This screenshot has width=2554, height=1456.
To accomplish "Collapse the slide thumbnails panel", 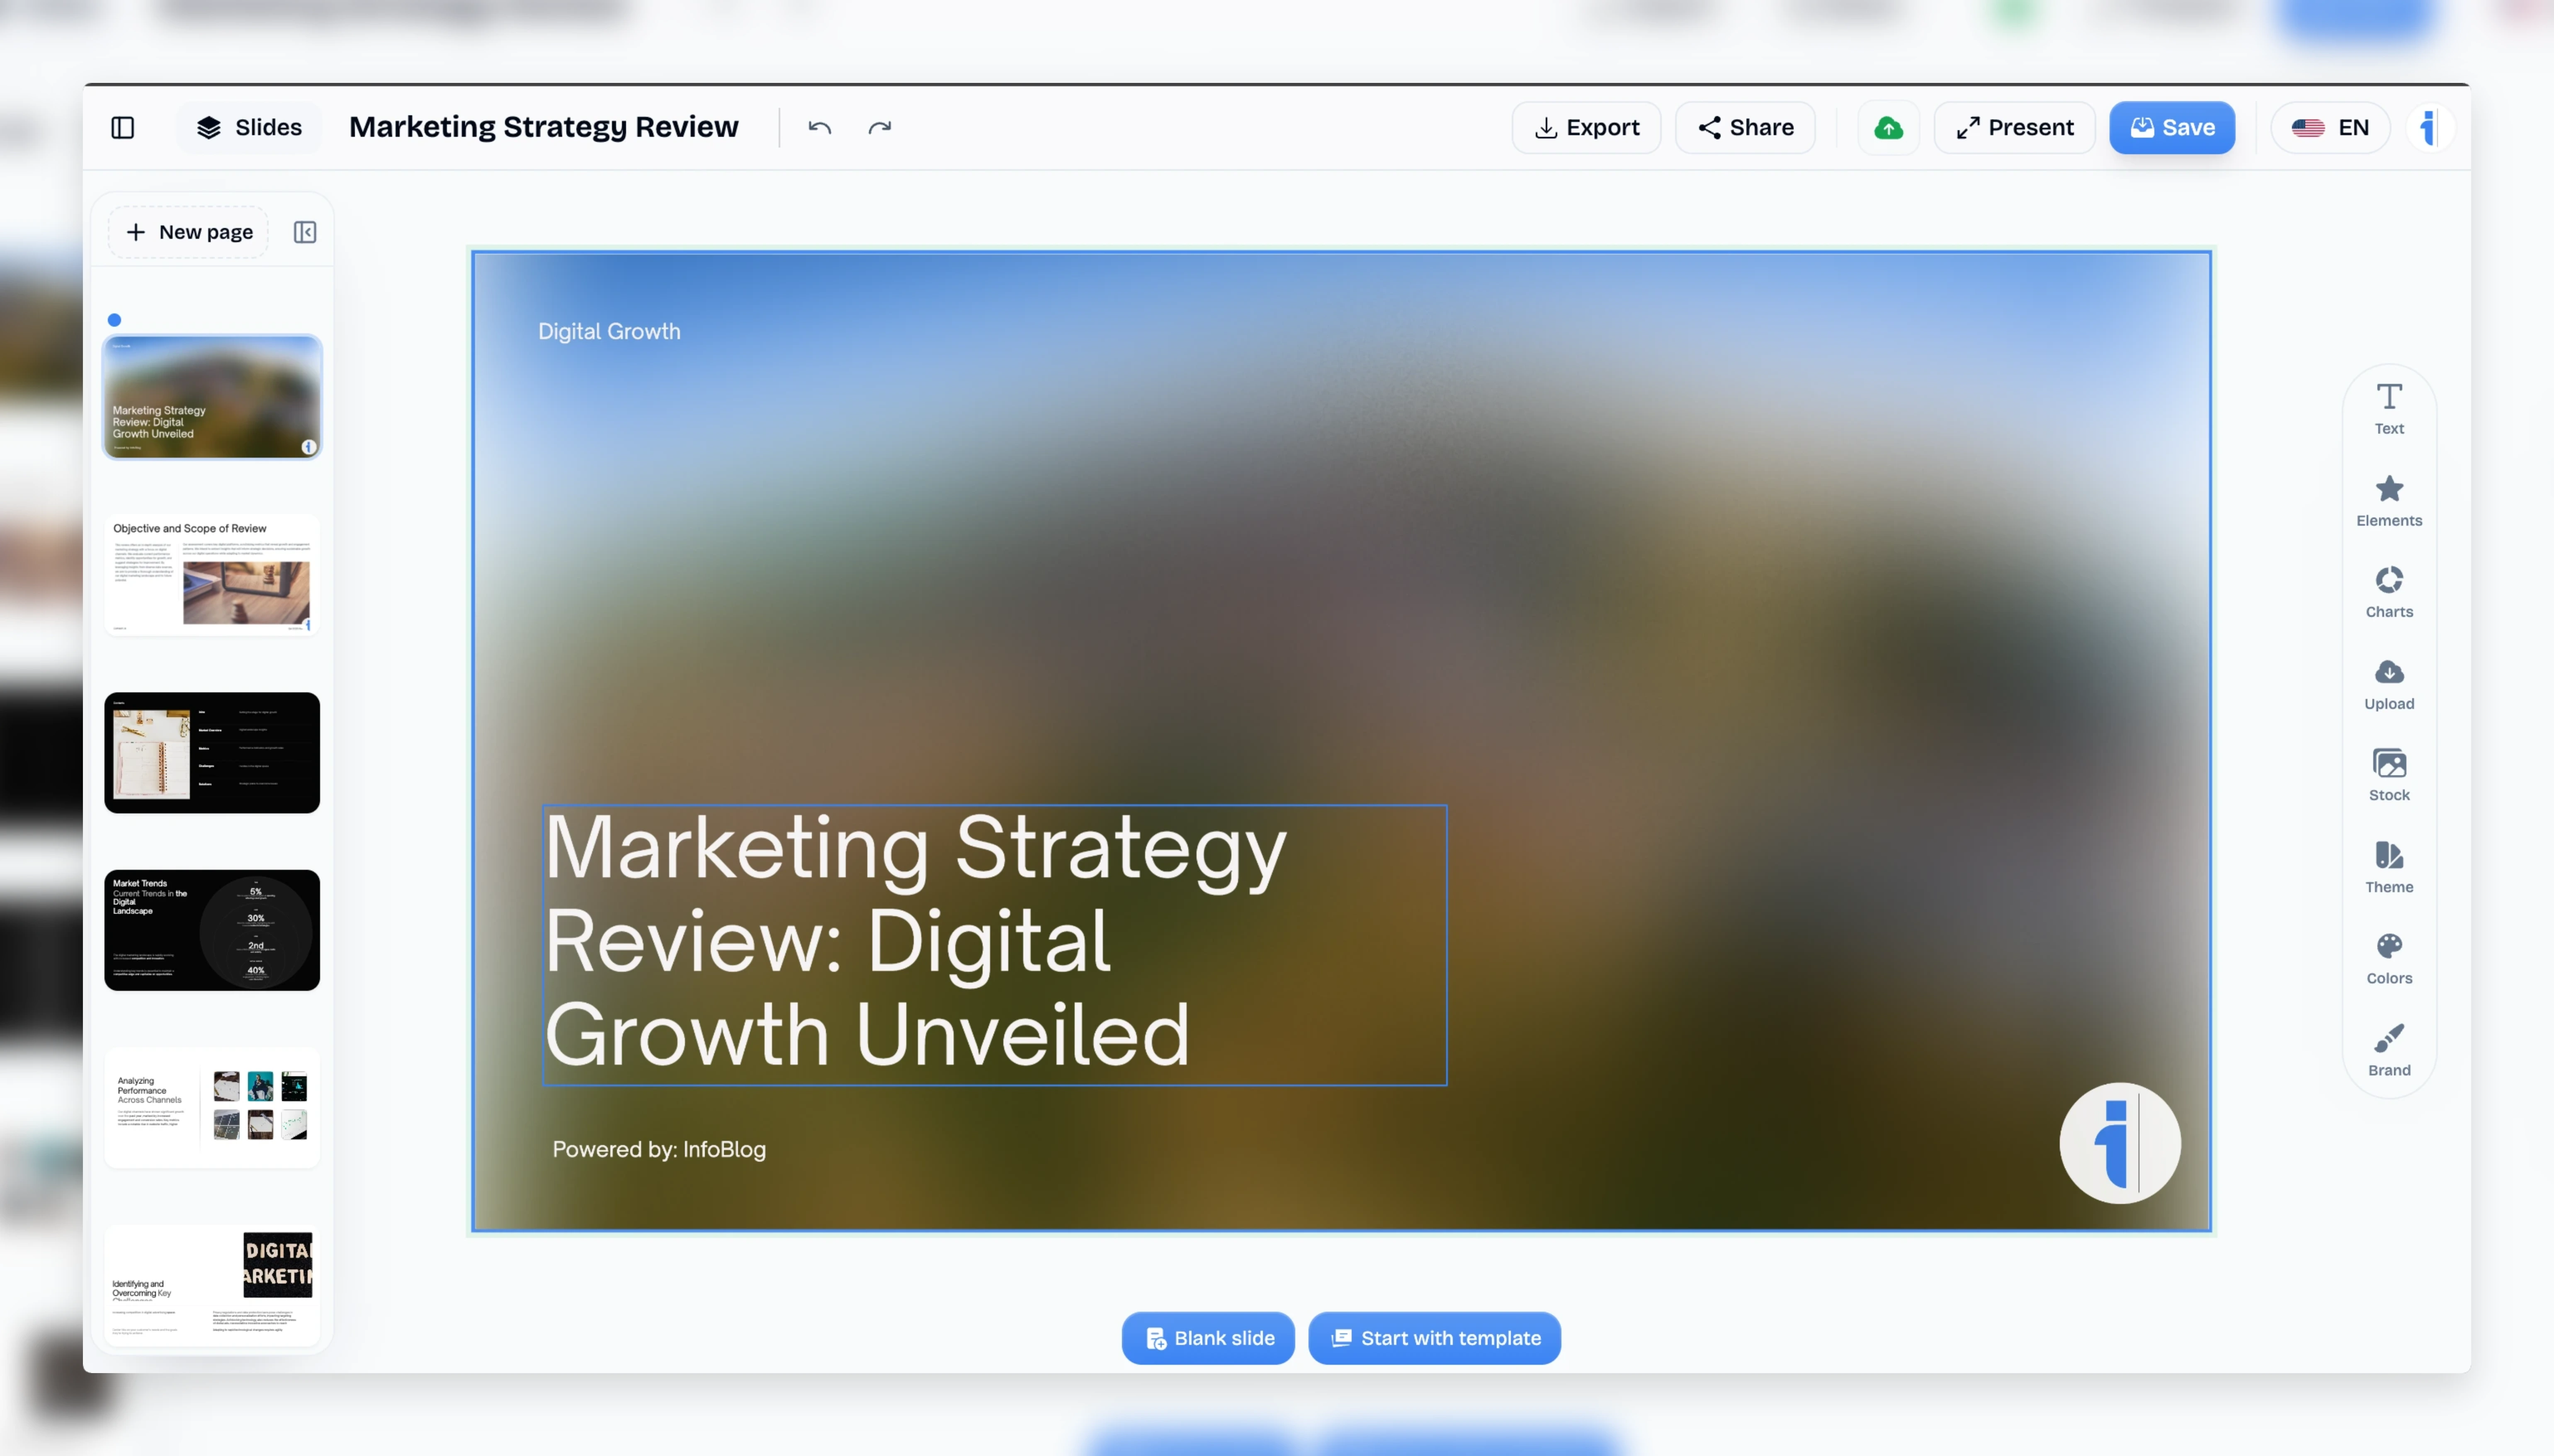I will (x=305, y=232).
